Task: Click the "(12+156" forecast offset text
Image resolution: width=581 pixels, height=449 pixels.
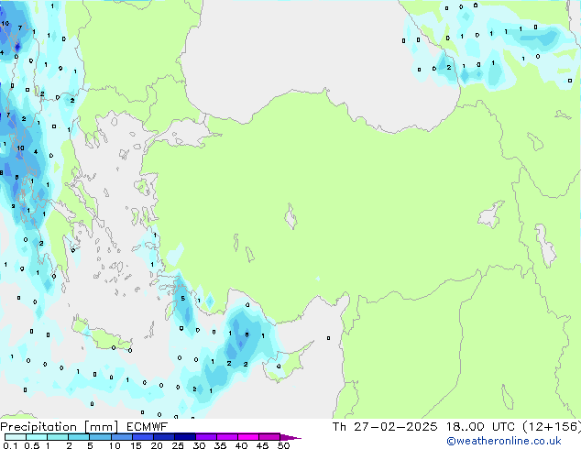Action: point(552,427)
